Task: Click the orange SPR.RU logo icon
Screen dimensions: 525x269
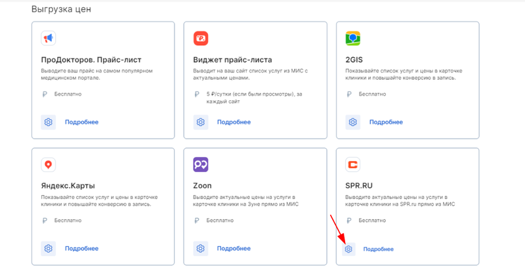Action: point(352,164)
